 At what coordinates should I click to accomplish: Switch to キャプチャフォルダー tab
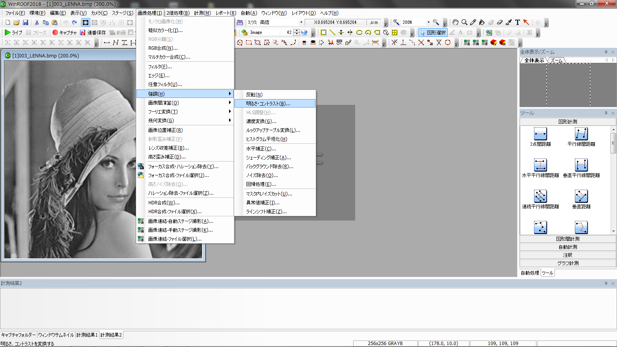point(18,335)
